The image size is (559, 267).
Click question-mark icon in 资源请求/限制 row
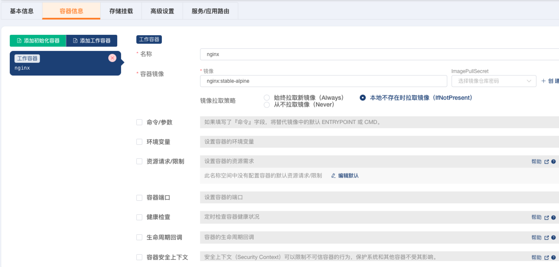tap(553, 162)
